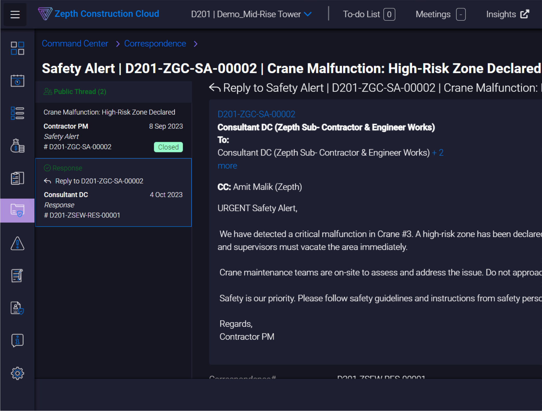Open the settings gear sidebar icon

(17, 373)
